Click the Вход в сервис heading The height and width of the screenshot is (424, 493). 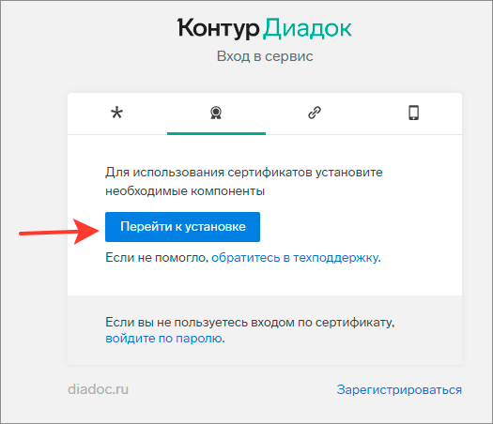pos(265,56)
